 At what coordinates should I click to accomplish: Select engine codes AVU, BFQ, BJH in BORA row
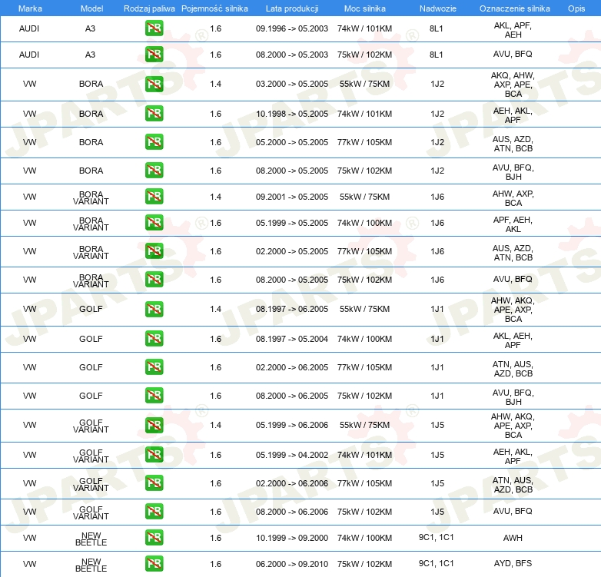pos(513,172)
